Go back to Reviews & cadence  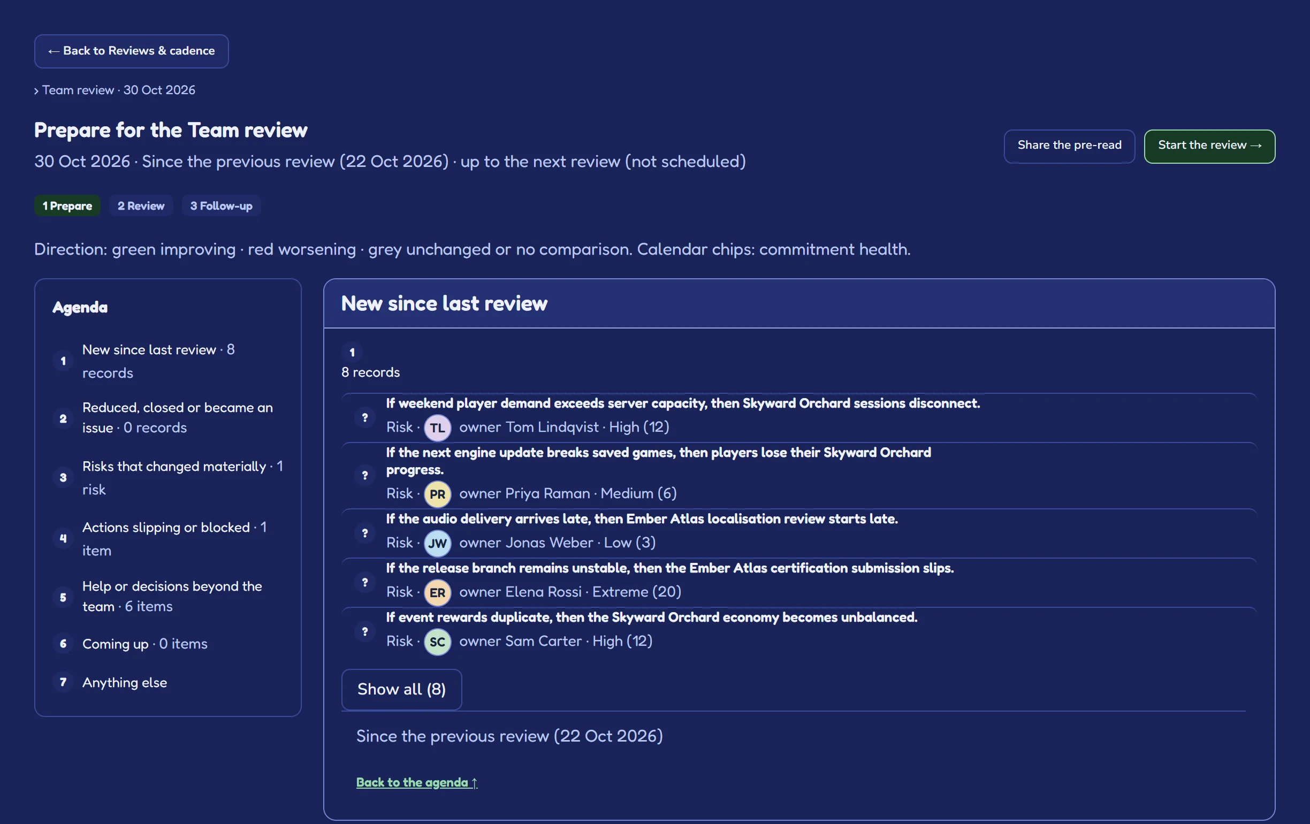[131, 51]
